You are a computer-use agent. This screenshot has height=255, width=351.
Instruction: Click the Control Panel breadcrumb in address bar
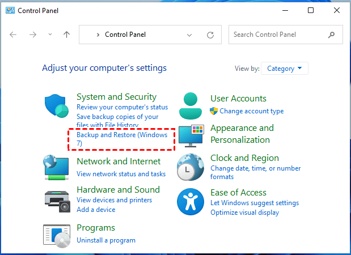tap(125, 35)
